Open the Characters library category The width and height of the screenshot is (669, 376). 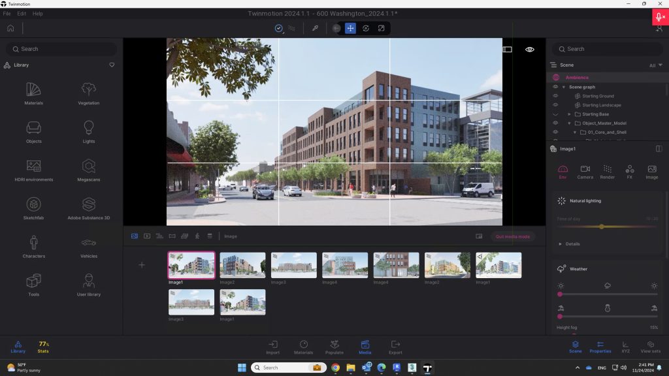(33, 246)
